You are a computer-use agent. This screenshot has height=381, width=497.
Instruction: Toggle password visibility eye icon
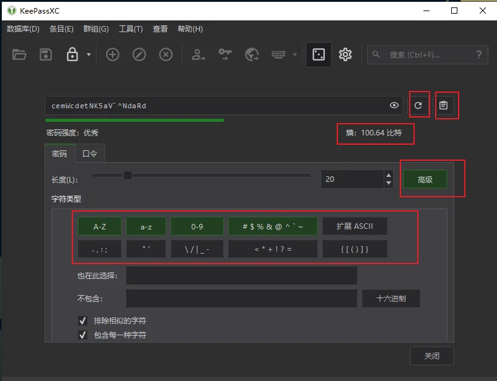pyautogui.click(x=394, y=105)
